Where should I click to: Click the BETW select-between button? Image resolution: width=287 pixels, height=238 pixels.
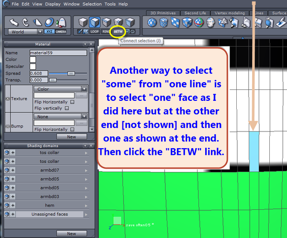(x=118, y=32)
